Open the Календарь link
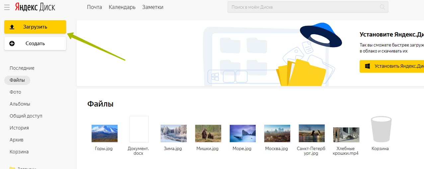Screen dimensions: 424x169 tap(122, 7)
